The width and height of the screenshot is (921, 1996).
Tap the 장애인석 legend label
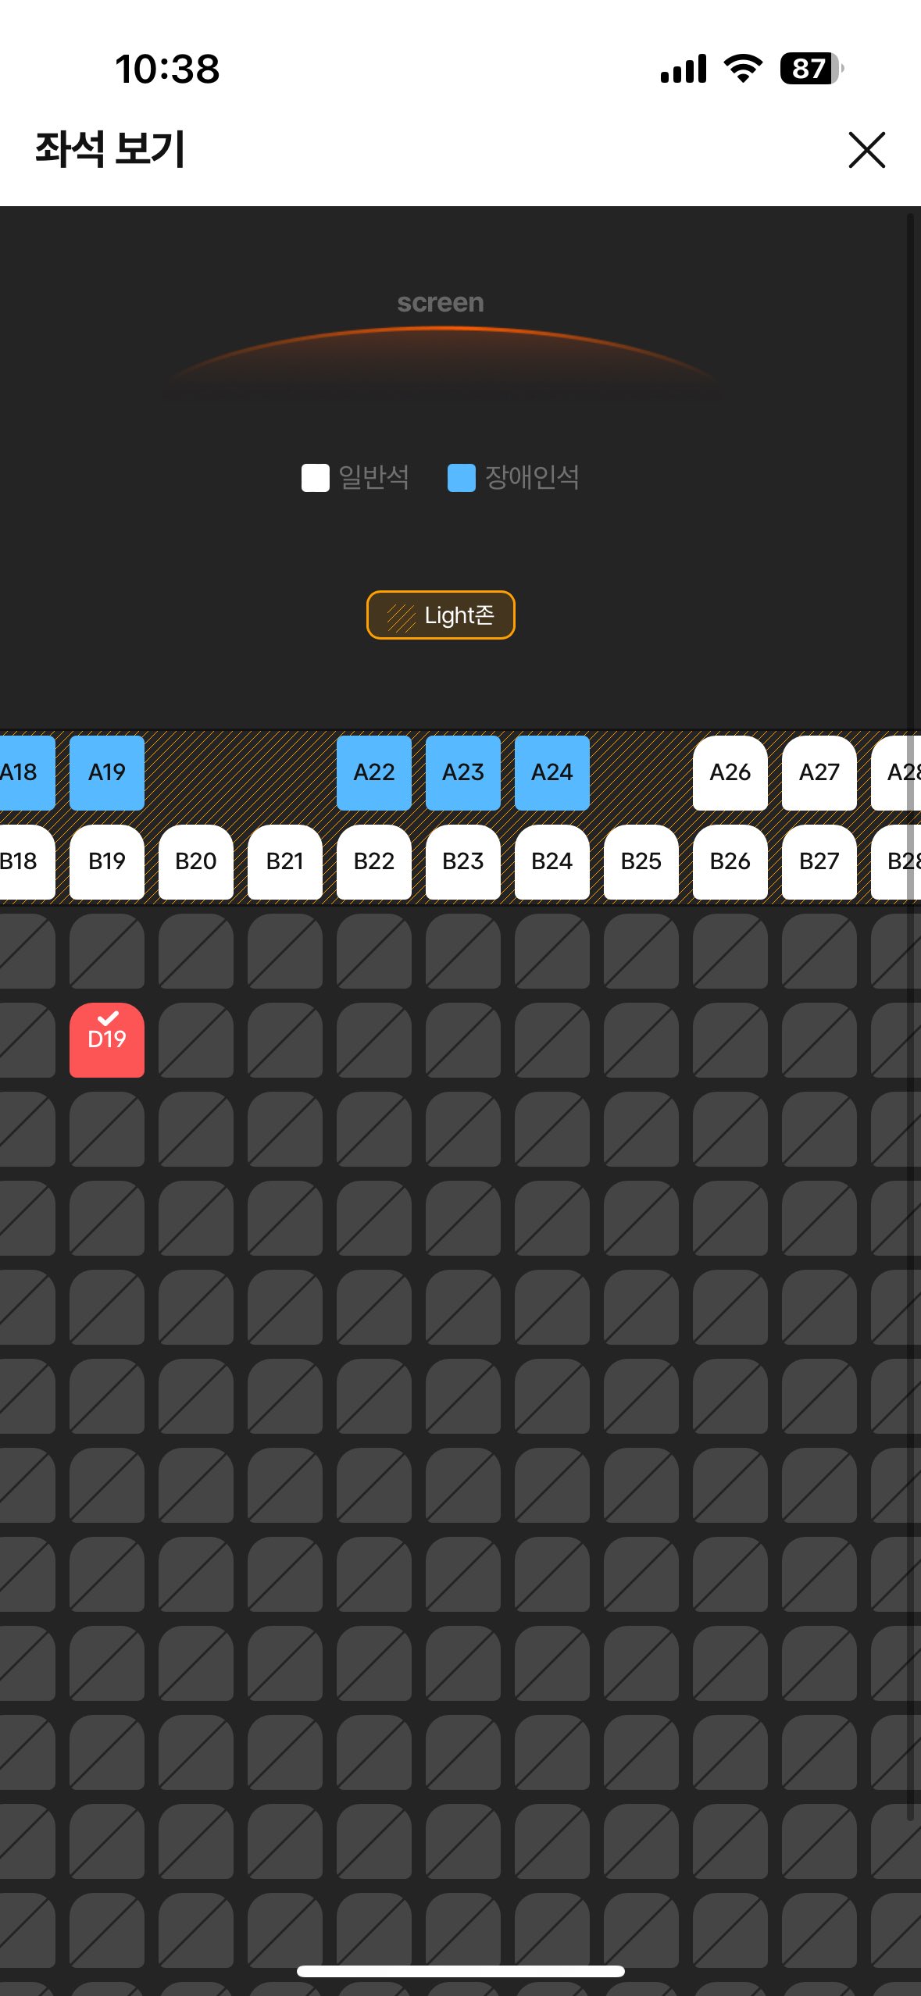point(533,477)
